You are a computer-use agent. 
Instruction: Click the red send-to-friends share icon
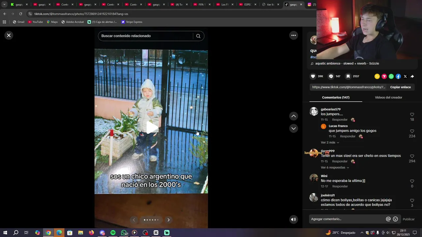pyautogui.click(x=384, y=76)
